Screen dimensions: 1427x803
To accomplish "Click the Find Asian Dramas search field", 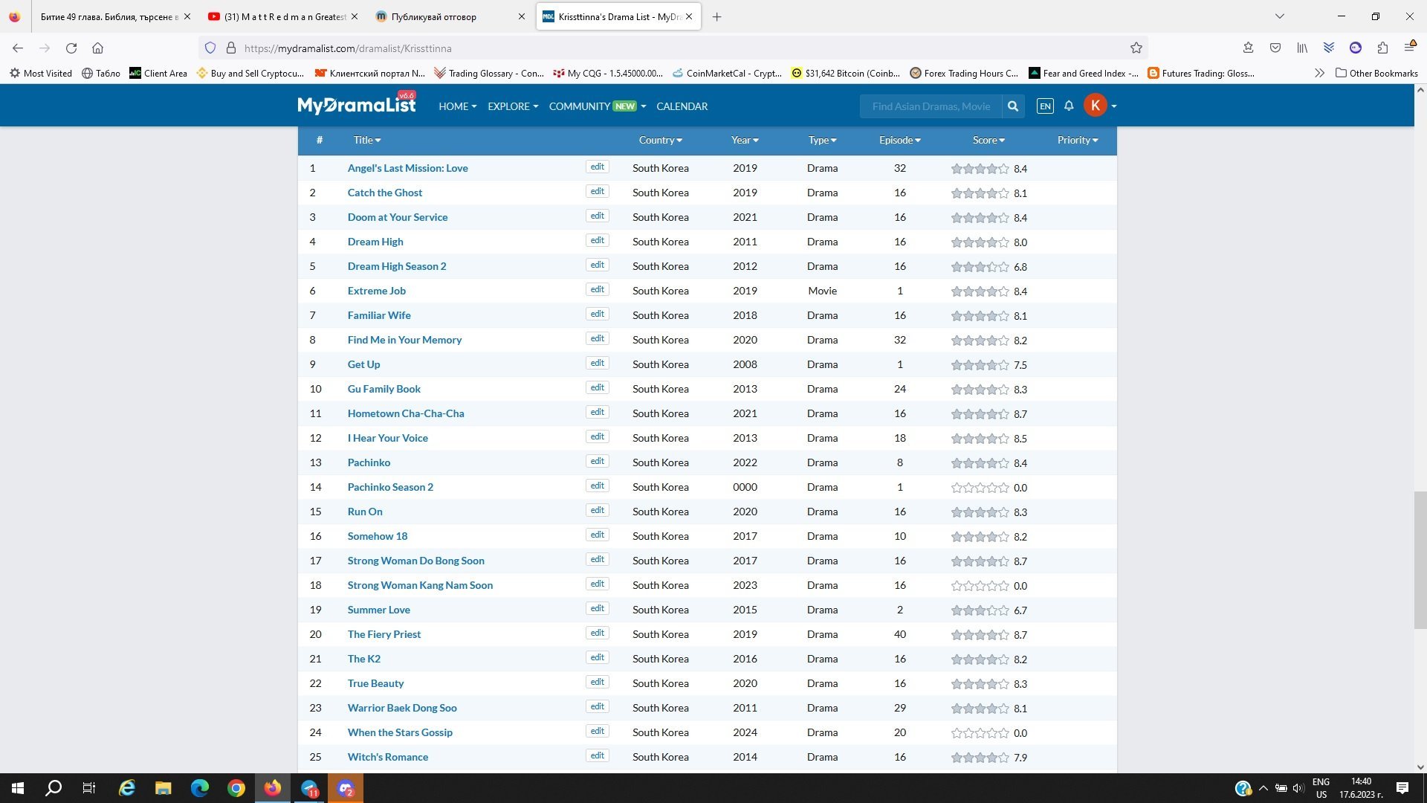I will tap(931, 106).
